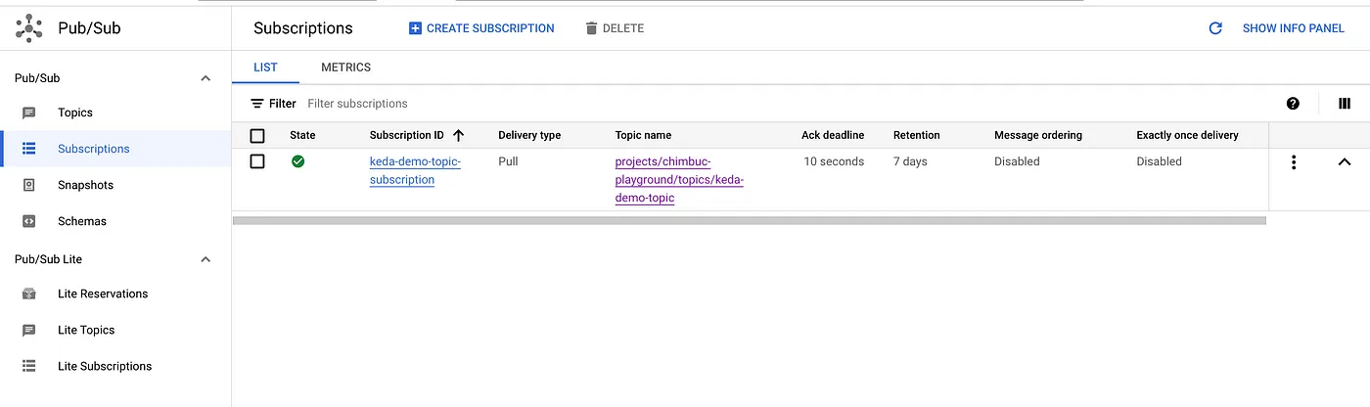Click the refresh icon

point(1215,28)
